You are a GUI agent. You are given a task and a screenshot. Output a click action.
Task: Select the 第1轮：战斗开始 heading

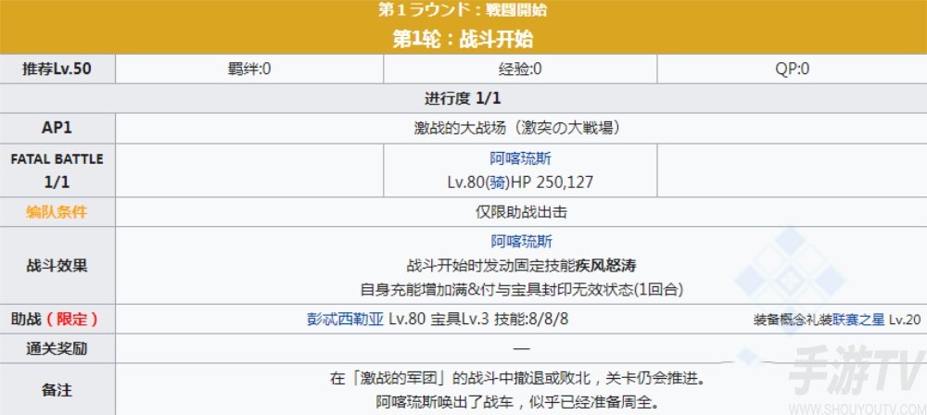463,39
